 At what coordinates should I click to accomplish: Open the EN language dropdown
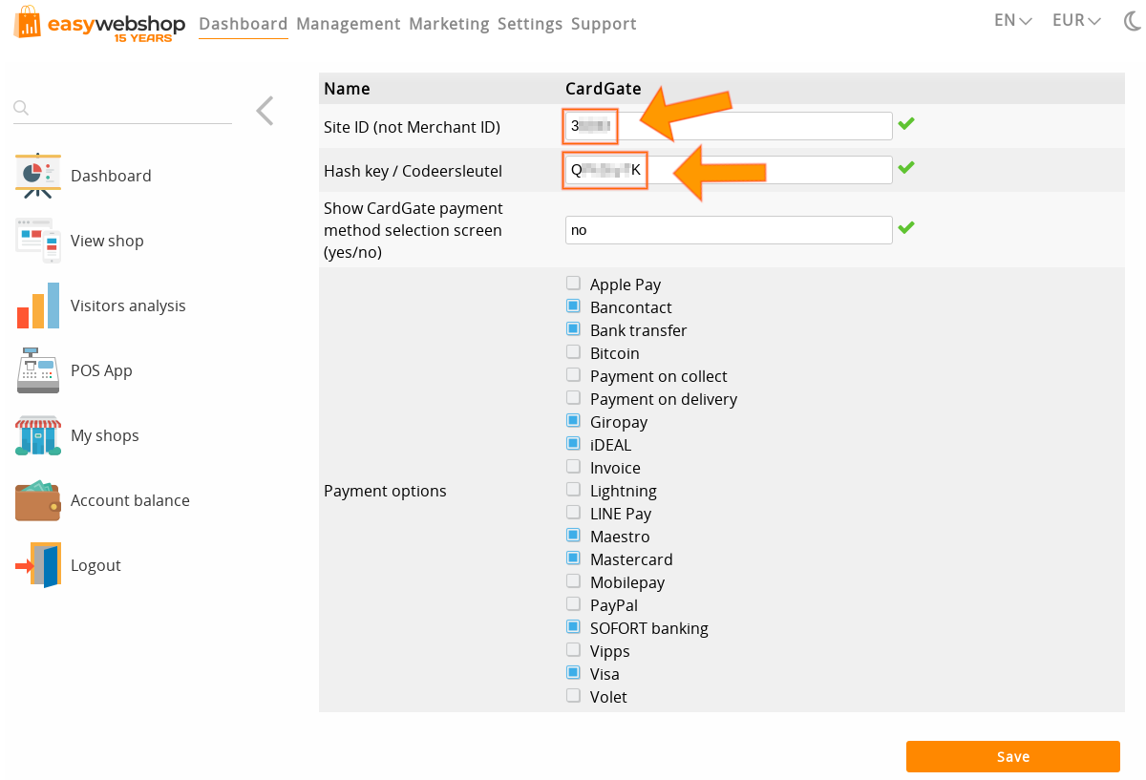tap(1011, 19)
